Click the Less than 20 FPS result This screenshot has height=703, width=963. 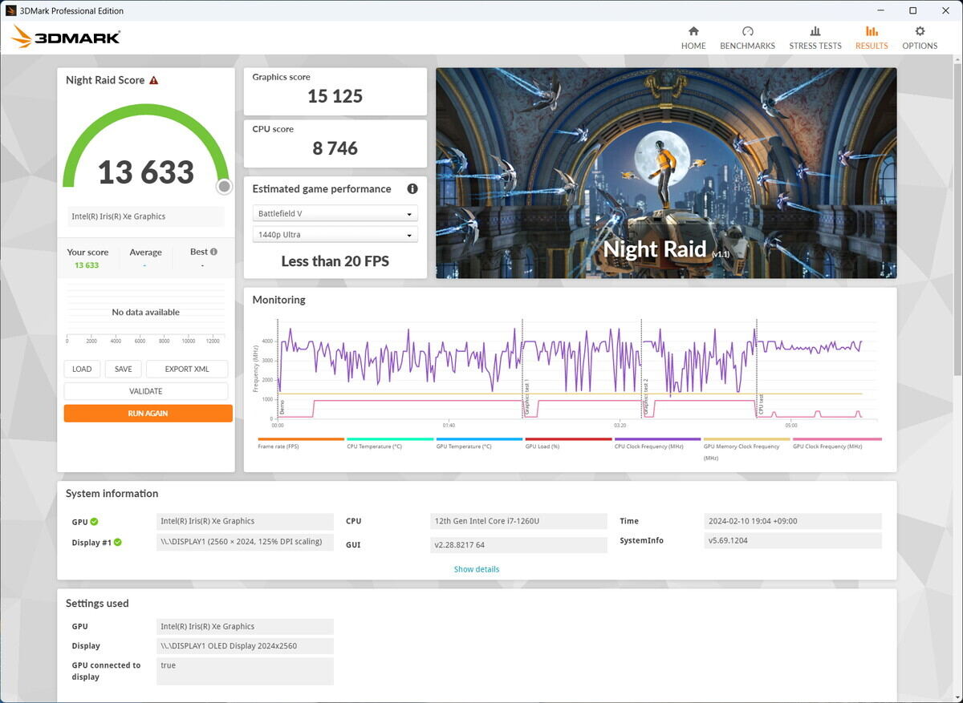click(335, 261)
